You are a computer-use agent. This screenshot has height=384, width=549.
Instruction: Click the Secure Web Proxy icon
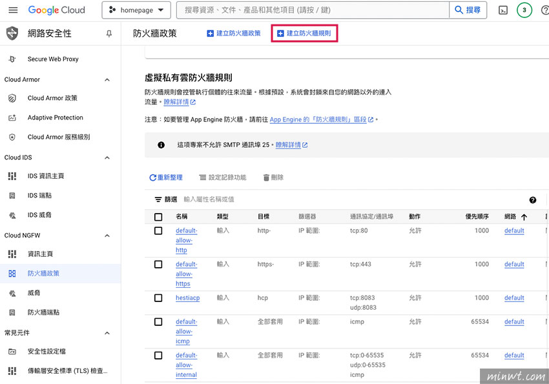(x=12, y=59)
